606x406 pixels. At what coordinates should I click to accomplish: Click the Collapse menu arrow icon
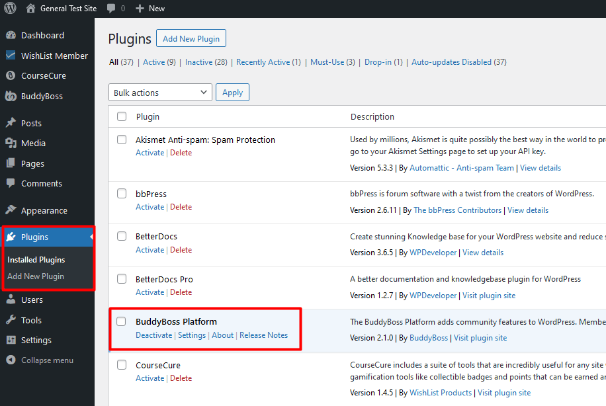click(11, 360)
